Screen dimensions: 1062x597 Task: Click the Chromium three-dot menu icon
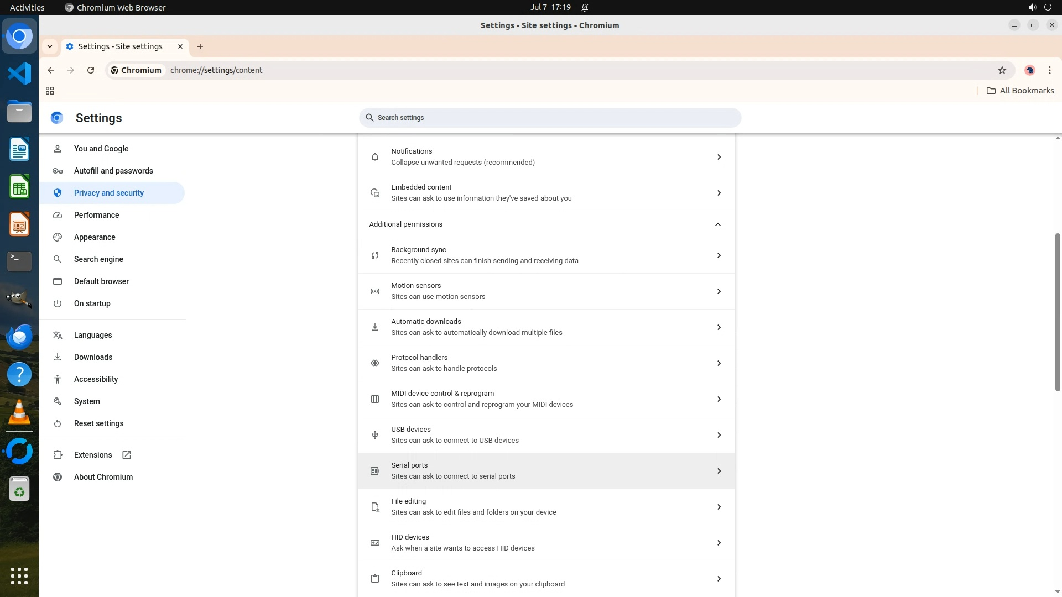tap(1049, 70)
